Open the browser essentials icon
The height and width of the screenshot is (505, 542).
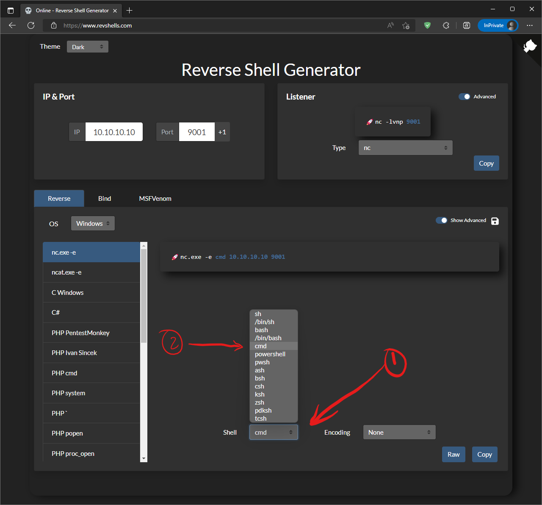pos(467,25)
